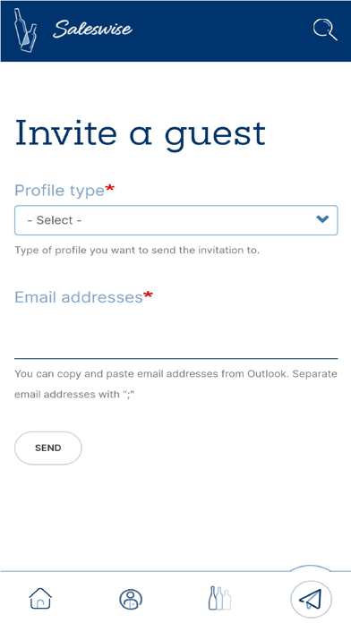This screenshot has width=351, height=623.
Task: Focus the Email addresses input field
Action: pyautogui.click(x=176, y=337)
